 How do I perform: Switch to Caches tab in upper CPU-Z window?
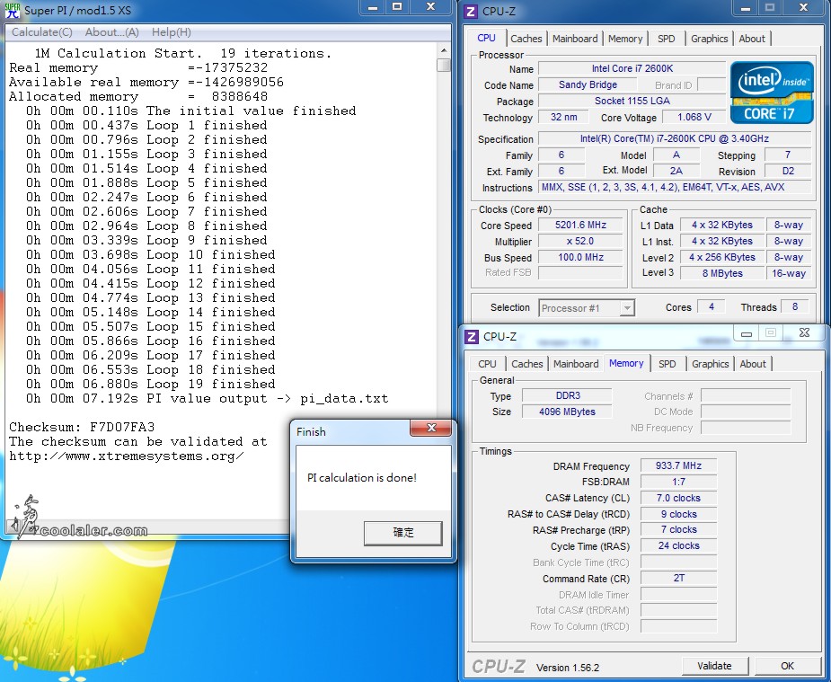[x=526, y=39]
